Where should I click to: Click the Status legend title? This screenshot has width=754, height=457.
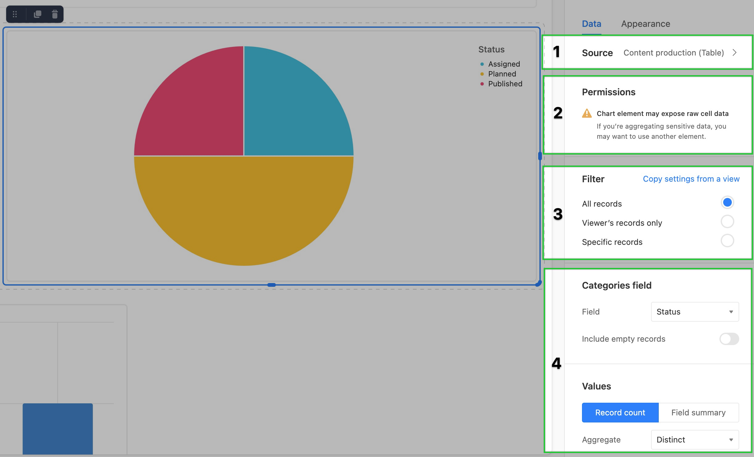point(491,49)
